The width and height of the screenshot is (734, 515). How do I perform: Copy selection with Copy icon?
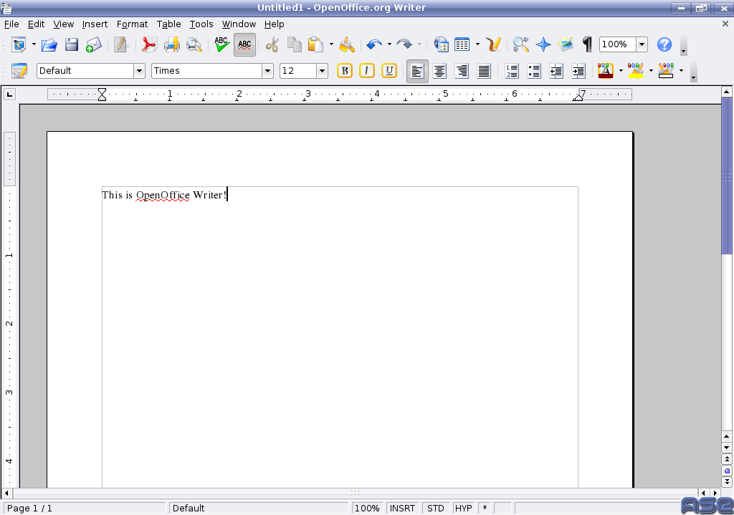(295, 44)
